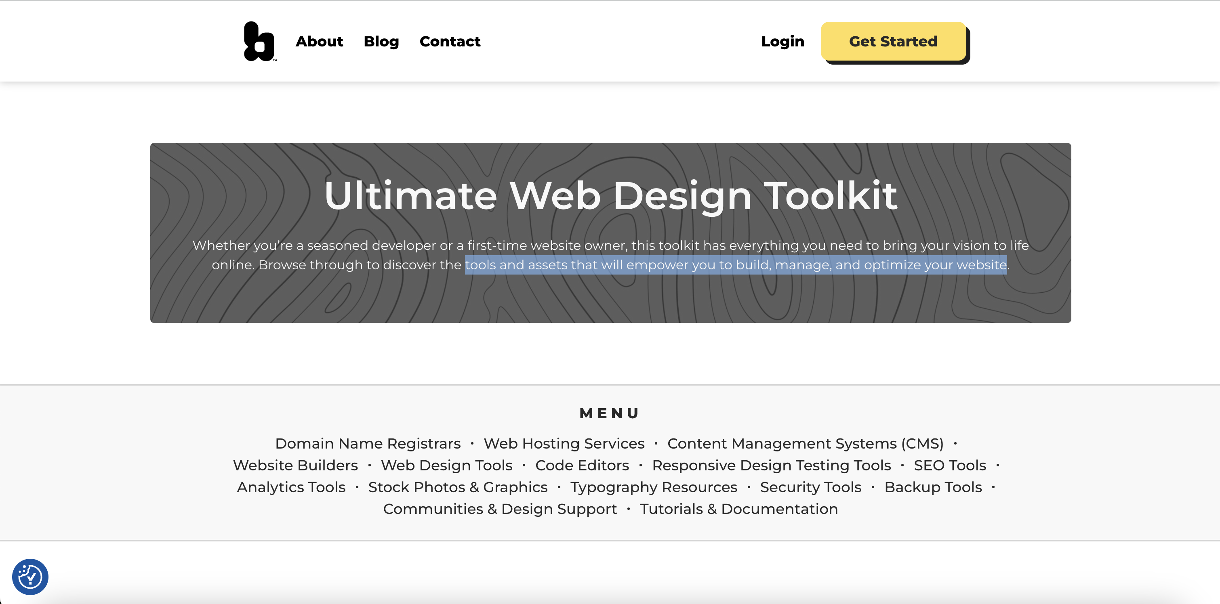Click the 'b' logo icon in navbar
The height and width of the screenshot is (604, 1220).
(x=258, y=41)
